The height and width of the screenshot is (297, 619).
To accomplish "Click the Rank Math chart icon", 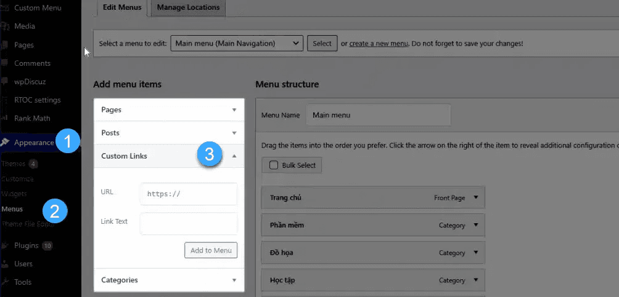I will pyautogui.click(x=5, y=118).
